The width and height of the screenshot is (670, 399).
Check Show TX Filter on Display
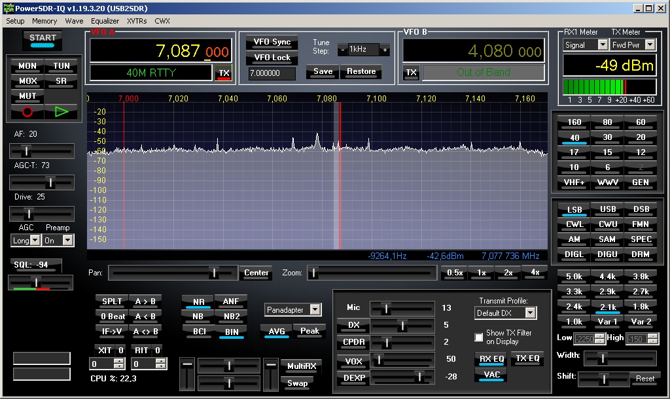click(478, 338)
